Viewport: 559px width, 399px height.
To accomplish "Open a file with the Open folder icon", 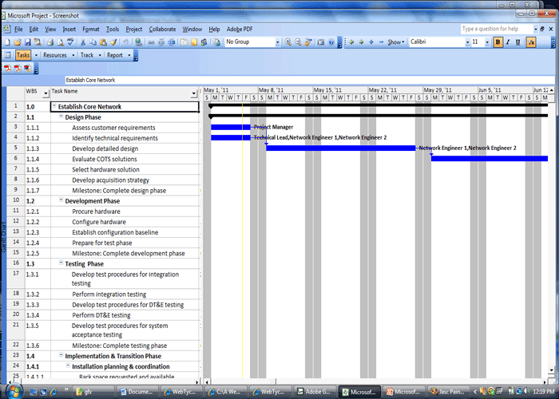I will (18, 42).
